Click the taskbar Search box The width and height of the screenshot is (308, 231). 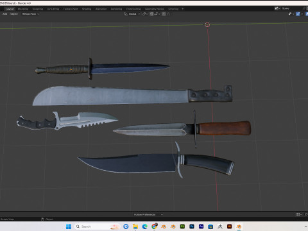coord(97,227)
